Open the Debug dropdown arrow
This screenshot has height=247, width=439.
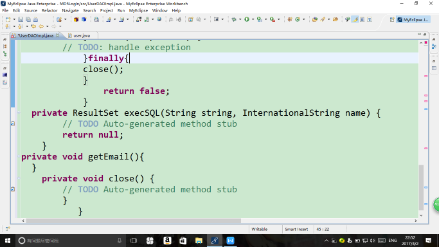[x=240, y=19]
